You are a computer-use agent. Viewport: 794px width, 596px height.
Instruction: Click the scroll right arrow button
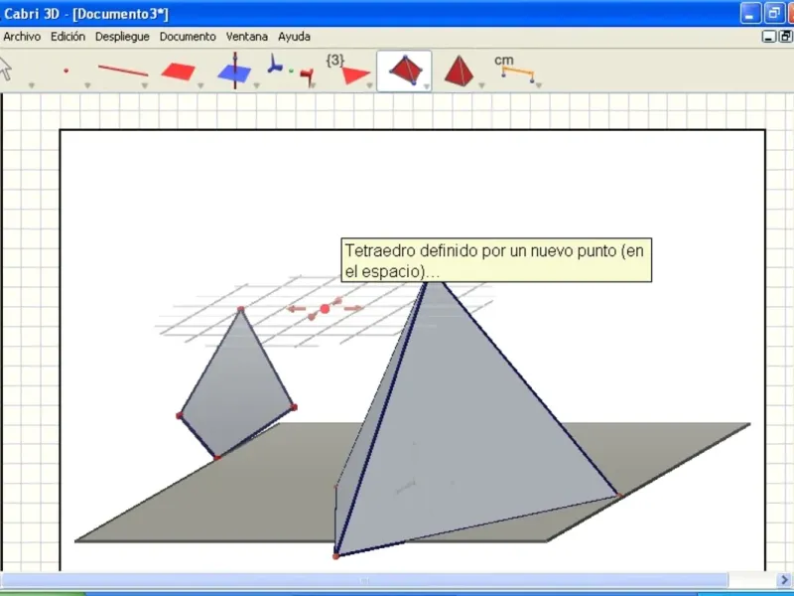pos(785,580)
